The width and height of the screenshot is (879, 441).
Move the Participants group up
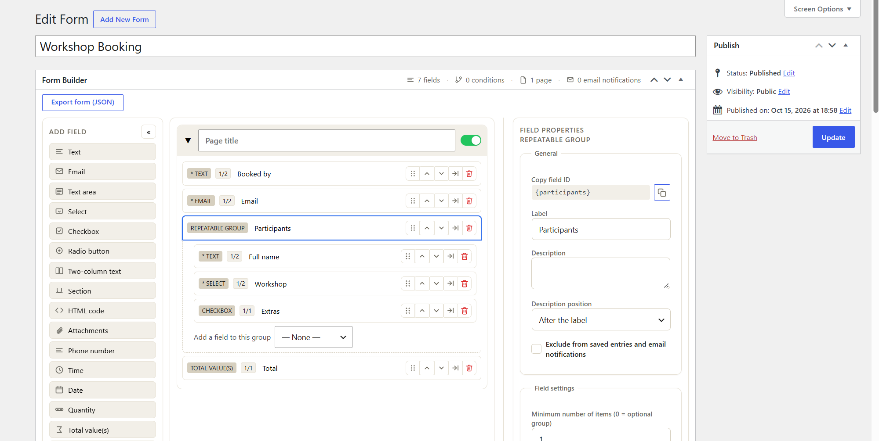[427, 228]
